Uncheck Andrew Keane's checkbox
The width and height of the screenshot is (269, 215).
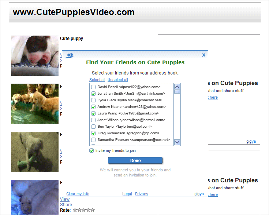click(x=93, y=107)
